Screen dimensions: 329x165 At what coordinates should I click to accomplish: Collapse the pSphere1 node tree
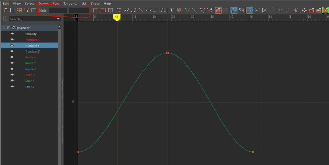(4, 28)
